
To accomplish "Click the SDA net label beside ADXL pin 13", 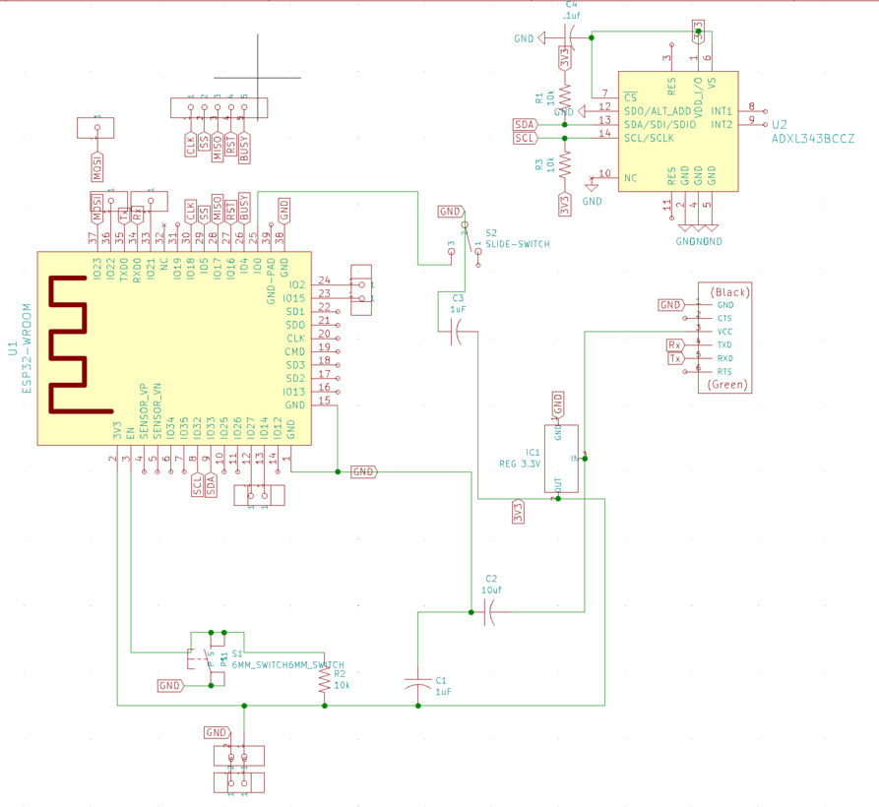I will pyautogui.click(x=525, y=124).
